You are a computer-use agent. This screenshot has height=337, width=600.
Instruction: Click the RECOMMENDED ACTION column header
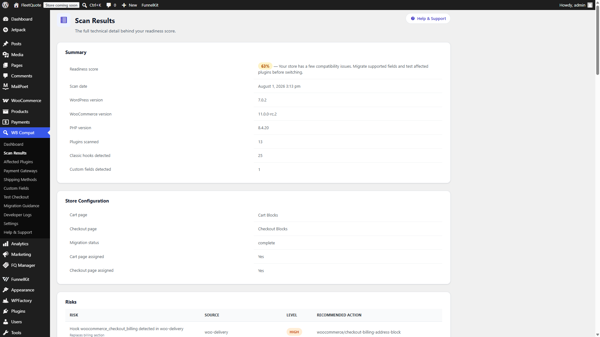click(339, 315)
